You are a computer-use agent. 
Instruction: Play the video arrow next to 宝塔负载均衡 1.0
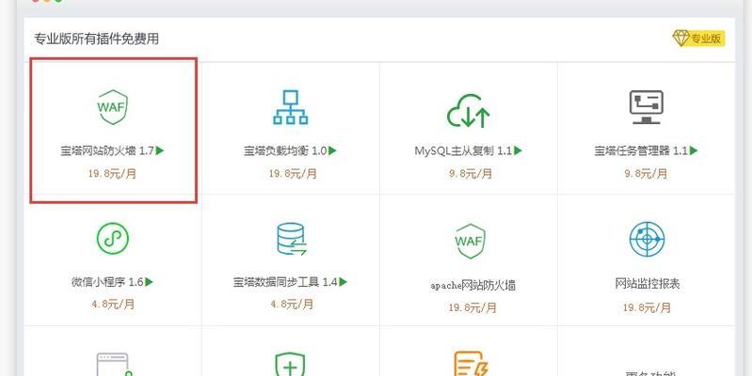tap(332, 150)
